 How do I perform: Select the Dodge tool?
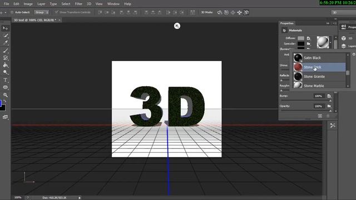click(x=5, y=72)
